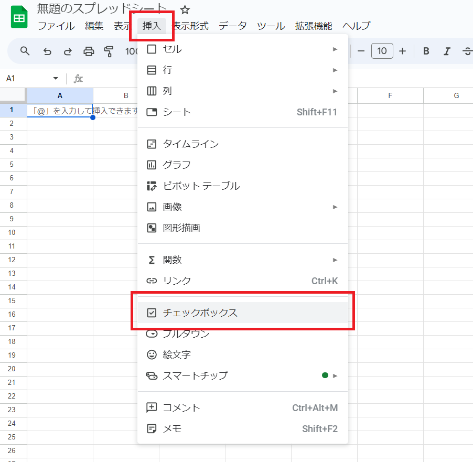Image resolution: width=473 pixels, height=462 pixels.
Task: Click the search magnifier icon in toolbar
Action: click(25, 51)
